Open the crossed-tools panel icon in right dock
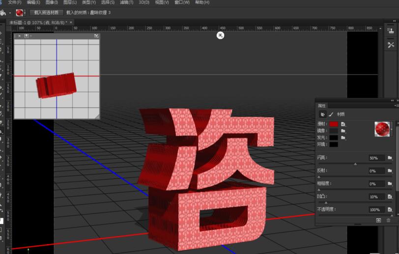Image resolution: width=399 pixels, height=254 pixels. (391, 45)
